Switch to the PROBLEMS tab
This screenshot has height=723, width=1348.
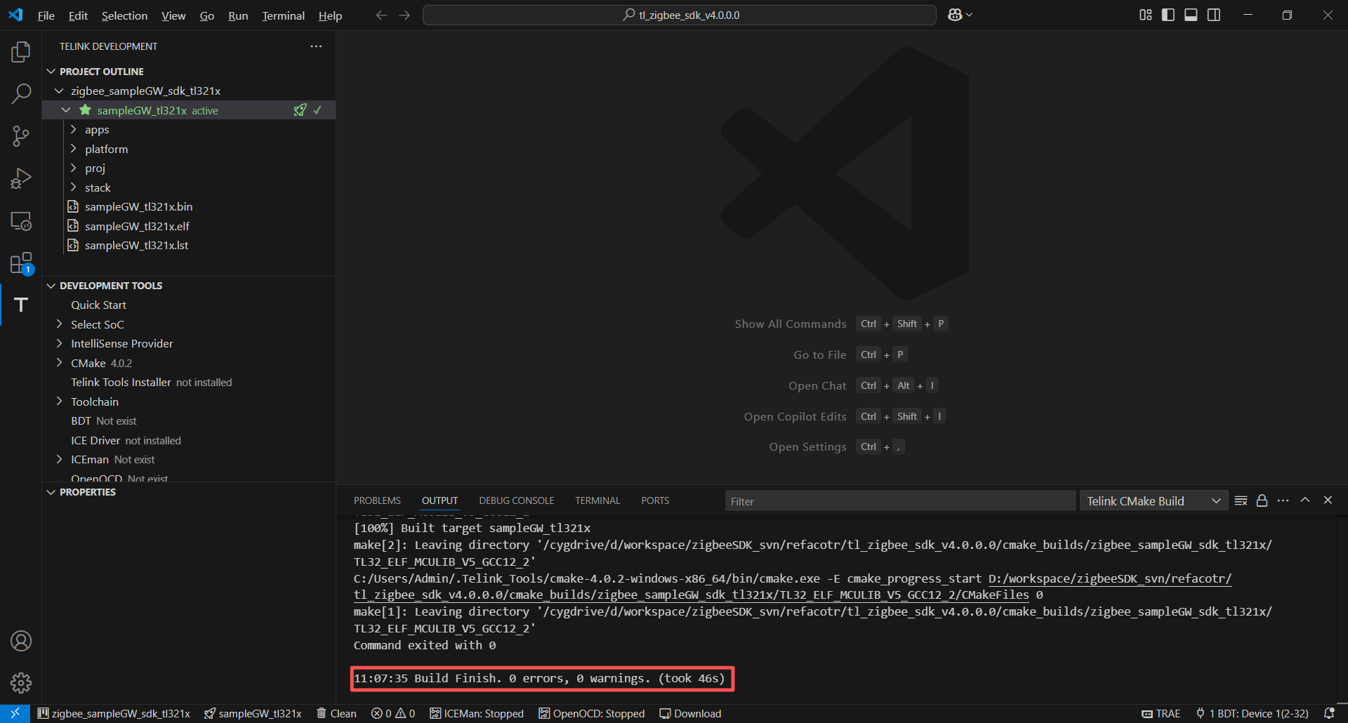click(x=377, y=500)
